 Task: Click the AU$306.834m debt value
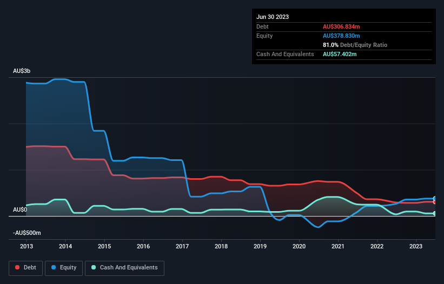tap(341, 26)
